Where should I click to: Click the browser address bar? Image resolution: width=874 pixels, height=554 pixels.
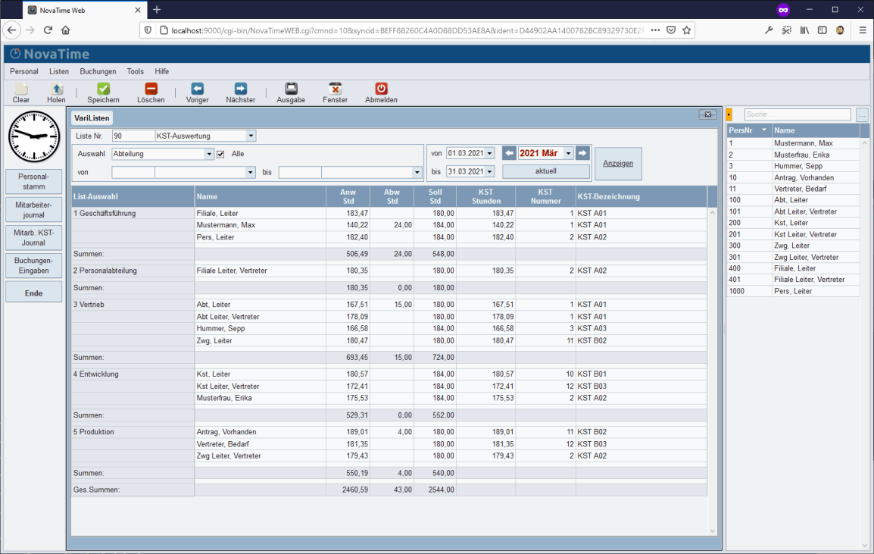tap(407, 30)
